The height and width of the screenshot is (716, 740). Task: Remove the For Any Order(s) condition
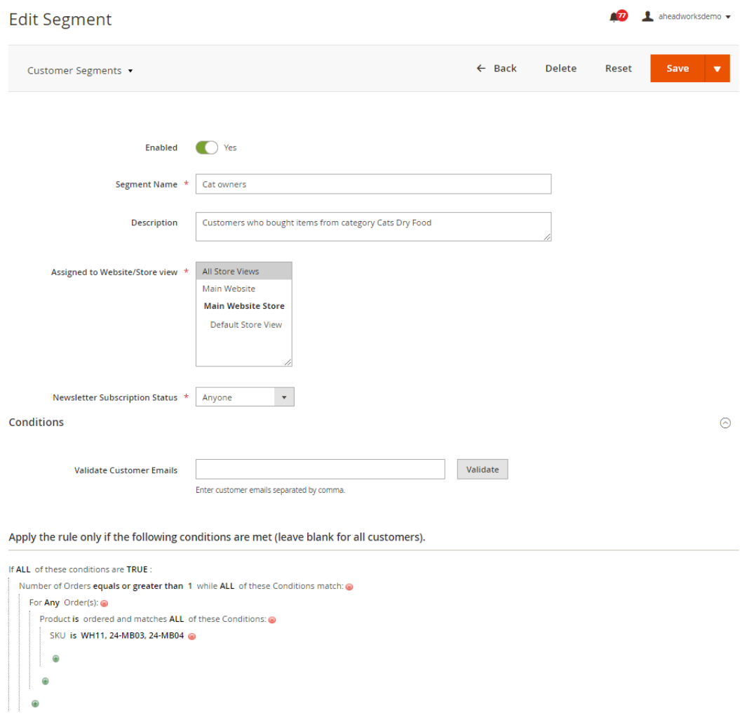tap(105, 603)
